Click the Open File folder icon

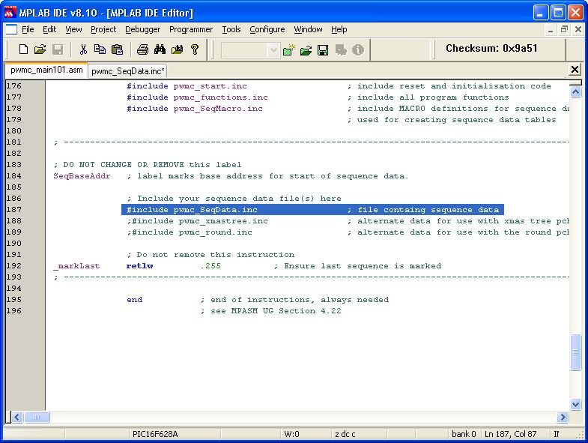coord(40,49)
